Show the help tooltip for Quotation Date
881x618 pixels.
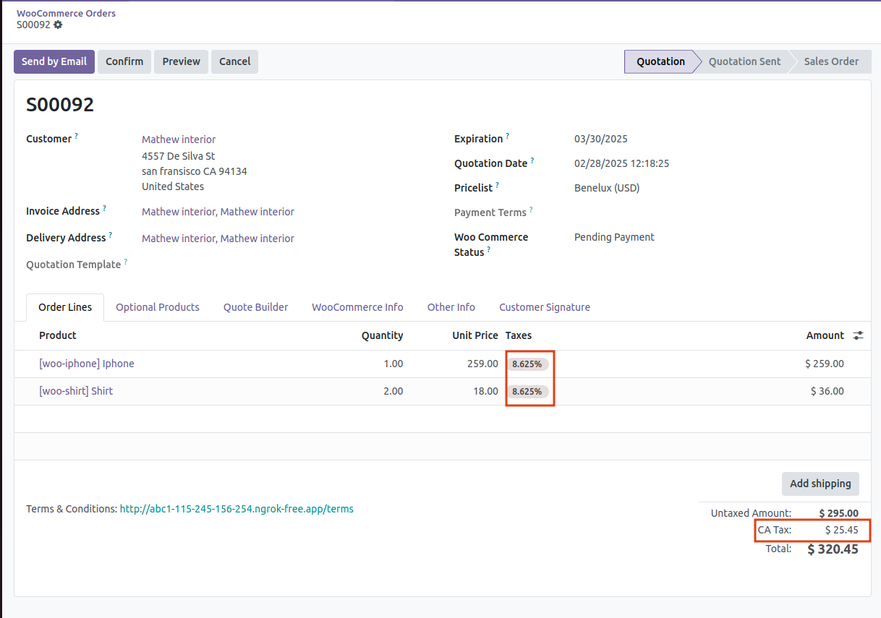coord(532,160)
